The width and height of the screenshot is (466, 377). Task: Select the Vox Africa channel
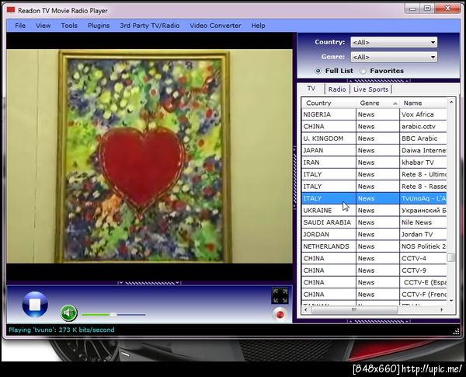coord(374,114)
